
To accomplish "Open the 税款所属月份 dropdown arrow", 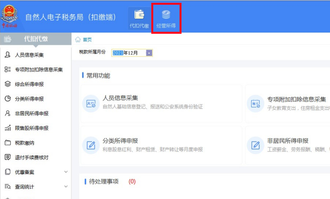I will click(149, 53).
